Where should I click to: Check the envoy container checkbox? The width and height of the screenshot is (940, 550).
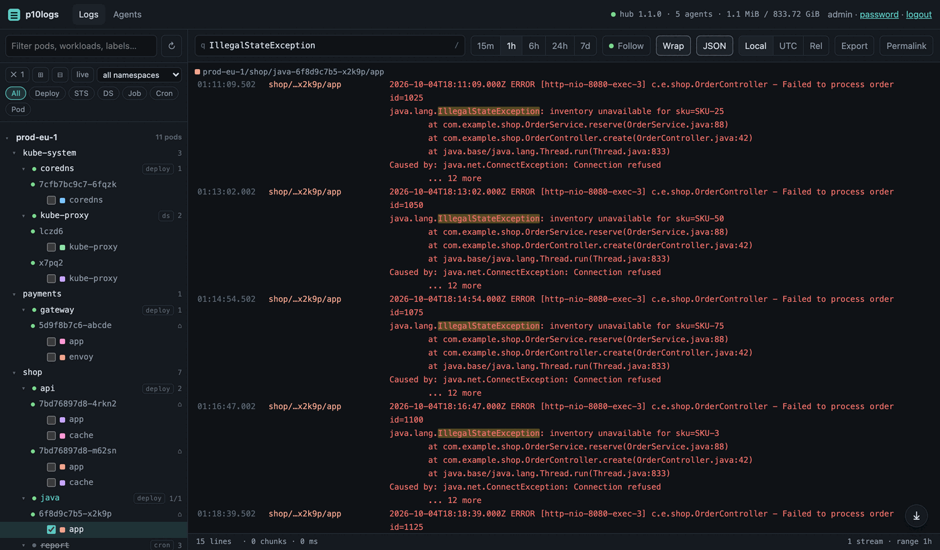[x=51, y=357]
